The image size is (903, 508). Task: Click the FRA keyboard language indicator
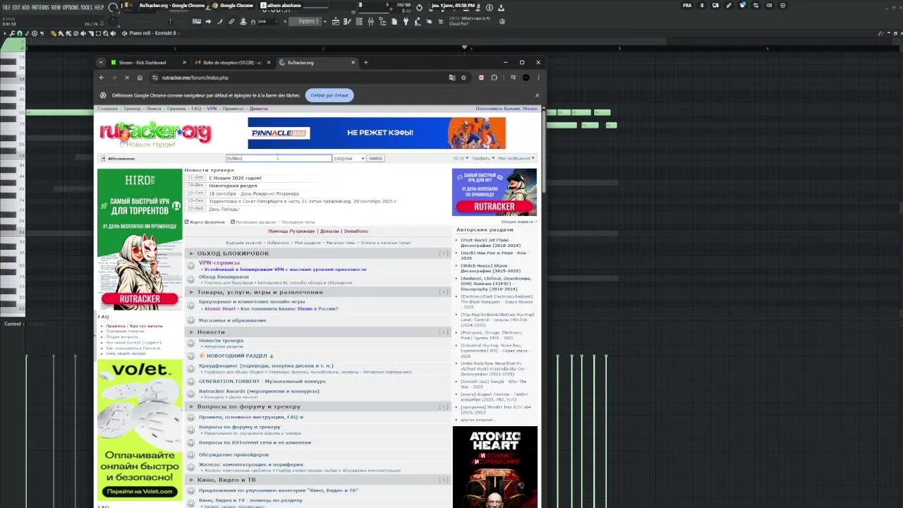click(687, 5)
